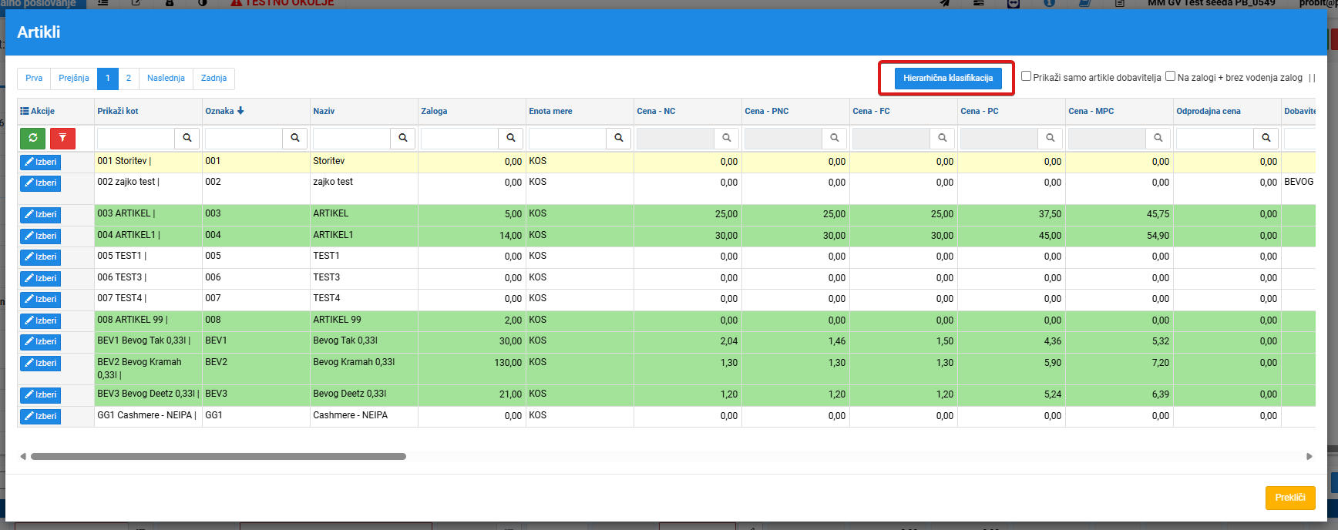Toggle Na zalogi + brez vodenja zalog checkbox
The image size is (1338, 530).
click(x=1170, y=76)
